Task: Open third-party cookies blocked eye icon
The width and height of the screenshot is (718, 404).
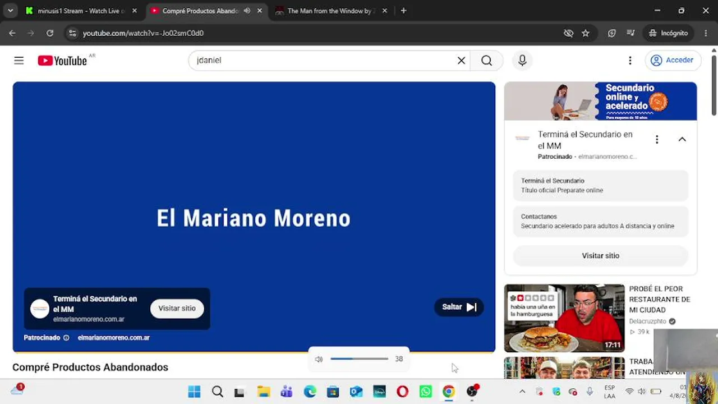Action: [568, 33]
